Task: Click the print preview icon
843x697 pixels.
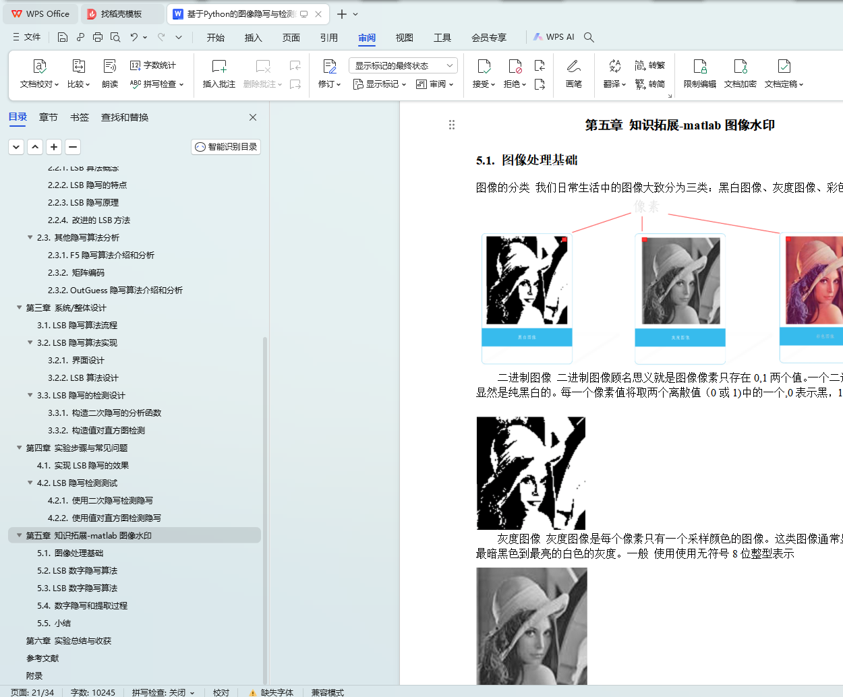Action: [x=115, y=37]
